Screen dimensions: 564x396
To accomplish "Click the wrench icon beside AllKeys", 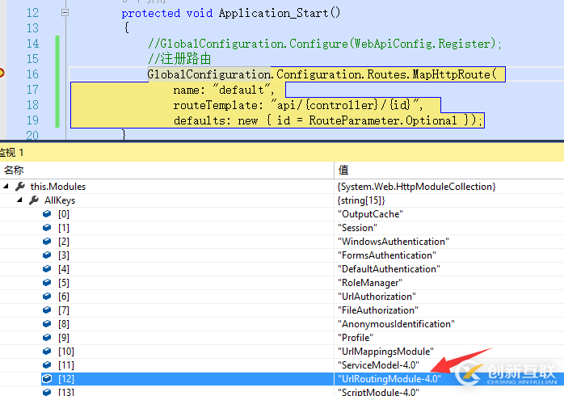I will point(34,200).
